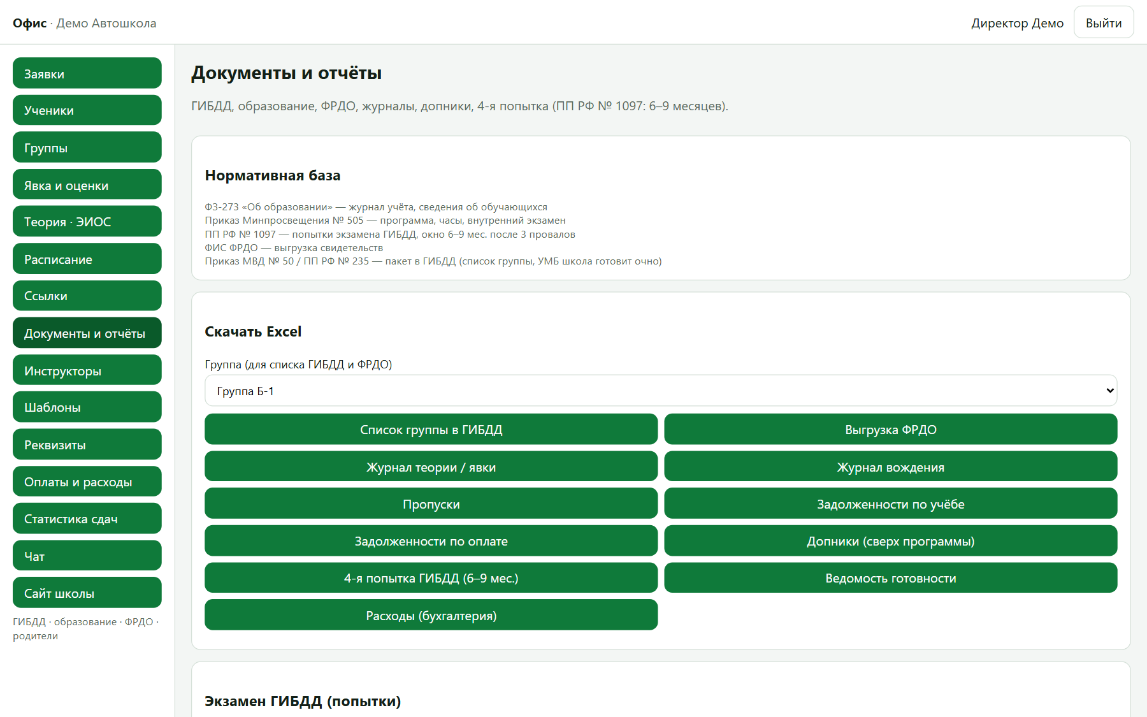Click the Выйти logout button

pos(1104,22)
